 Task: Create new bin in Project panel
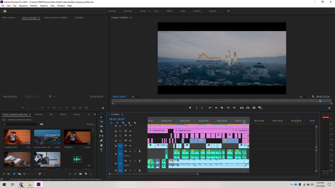(x=81, y=174)
